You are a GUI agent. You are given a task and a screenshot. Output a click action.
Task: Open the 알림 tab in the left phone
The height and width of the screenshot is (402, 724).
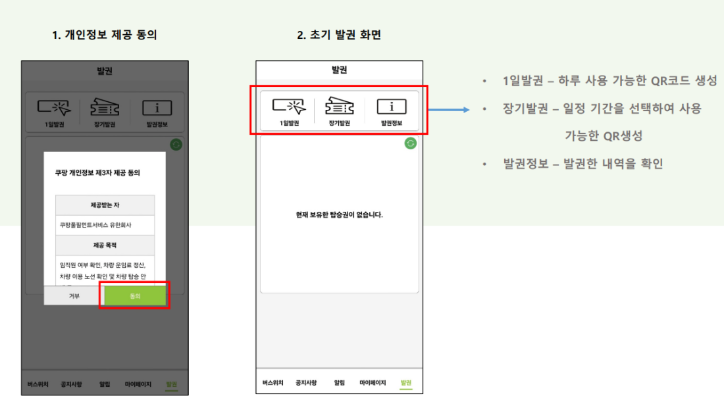tap(105, 384)
